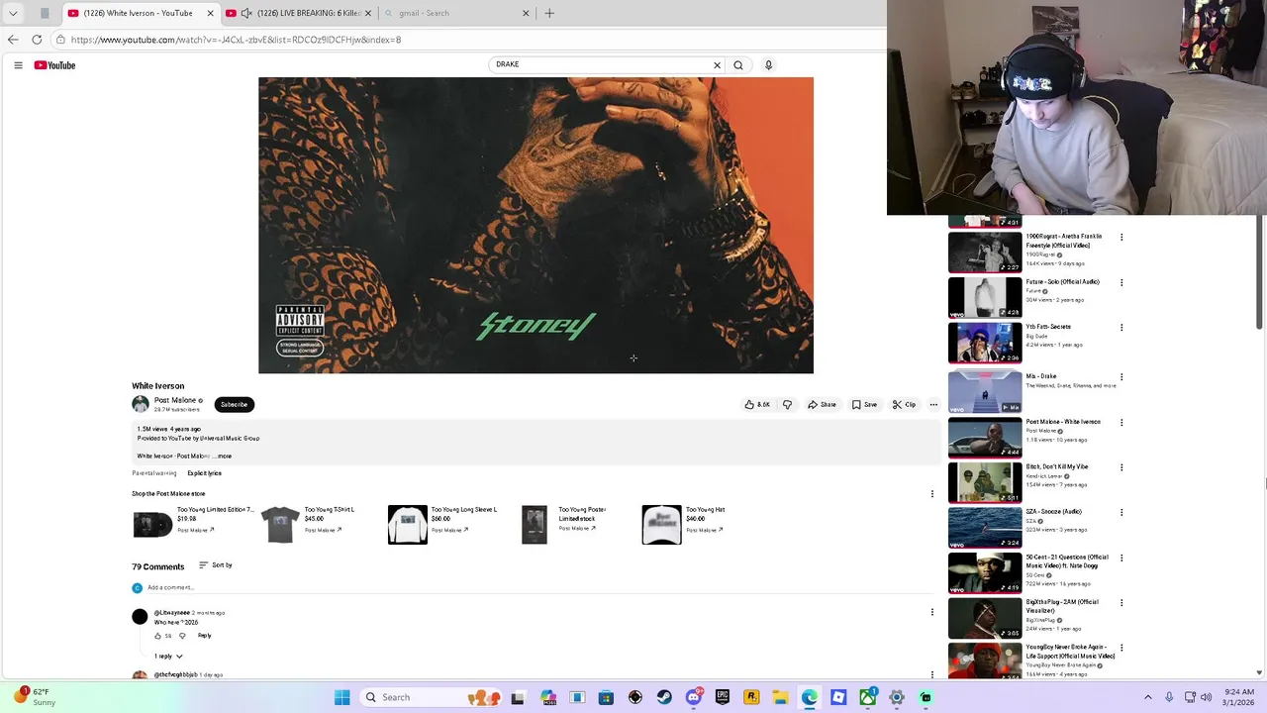Click the search magnifier button
This screenshot has width=1267, height=713.
click(738, 65)
